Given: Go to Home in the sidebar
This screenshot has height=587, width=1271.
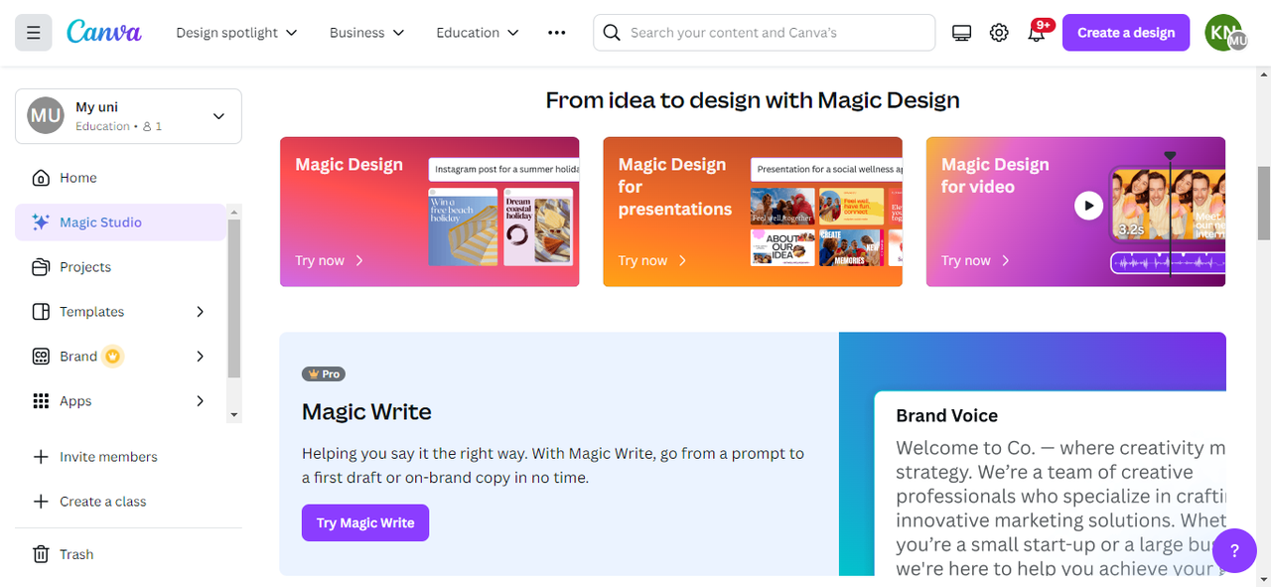Looking at the screenshot, I should coord(120,178).
